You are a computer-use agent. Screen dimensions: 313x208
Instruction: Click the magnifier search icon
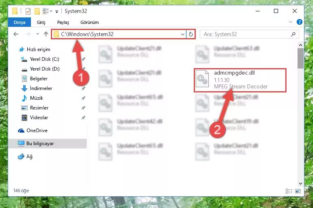pyautogui.click(x=293, y=34)
